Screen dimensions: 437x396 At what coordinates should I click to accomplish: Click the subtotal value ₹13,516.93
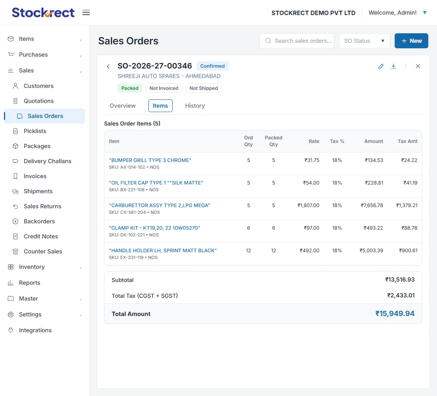pyautogui.click(x=400, y=280)
